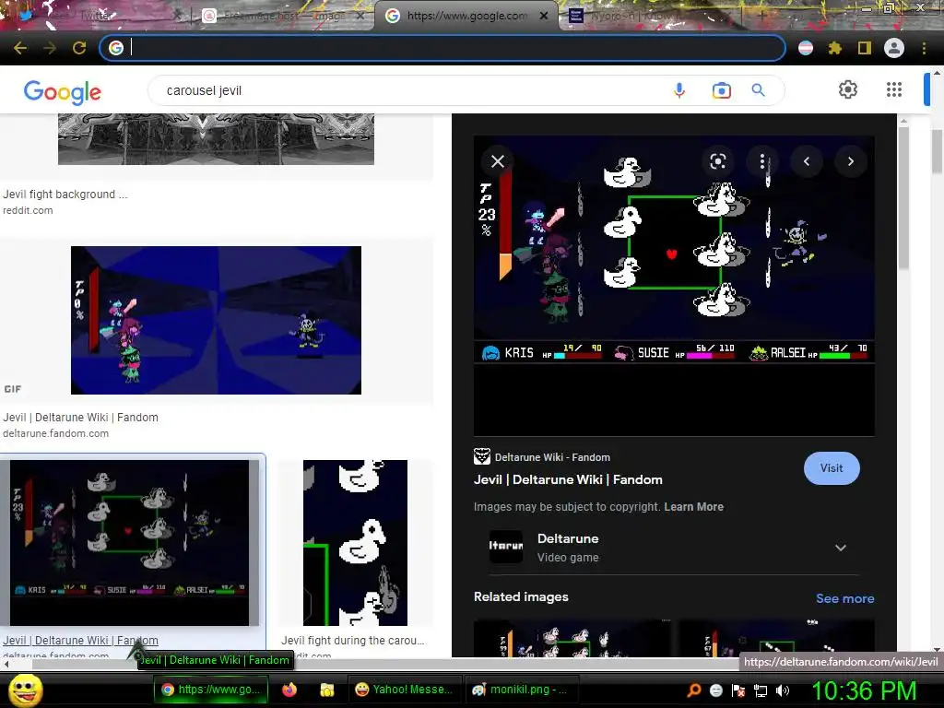Open the security flag tray icon
The image size is (944, 708).
click(738, 690)
